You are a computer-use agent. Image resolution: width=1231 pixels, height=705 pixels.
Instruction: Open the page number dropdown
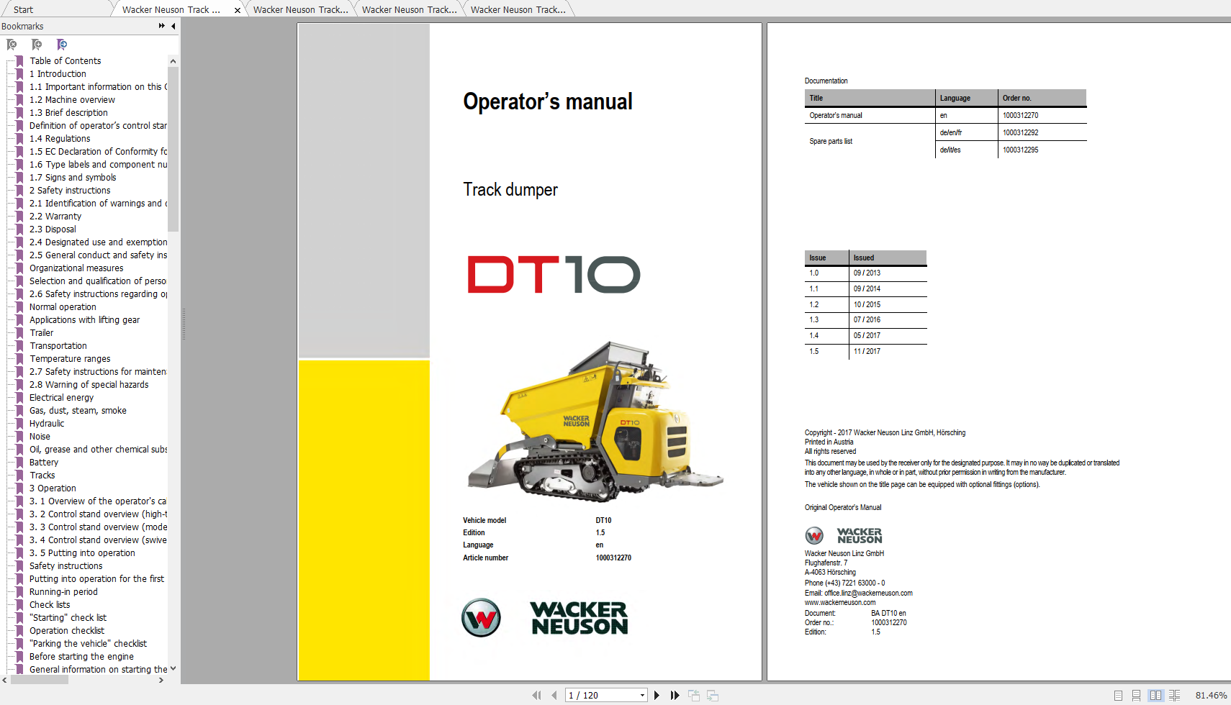tap(642, 695)
